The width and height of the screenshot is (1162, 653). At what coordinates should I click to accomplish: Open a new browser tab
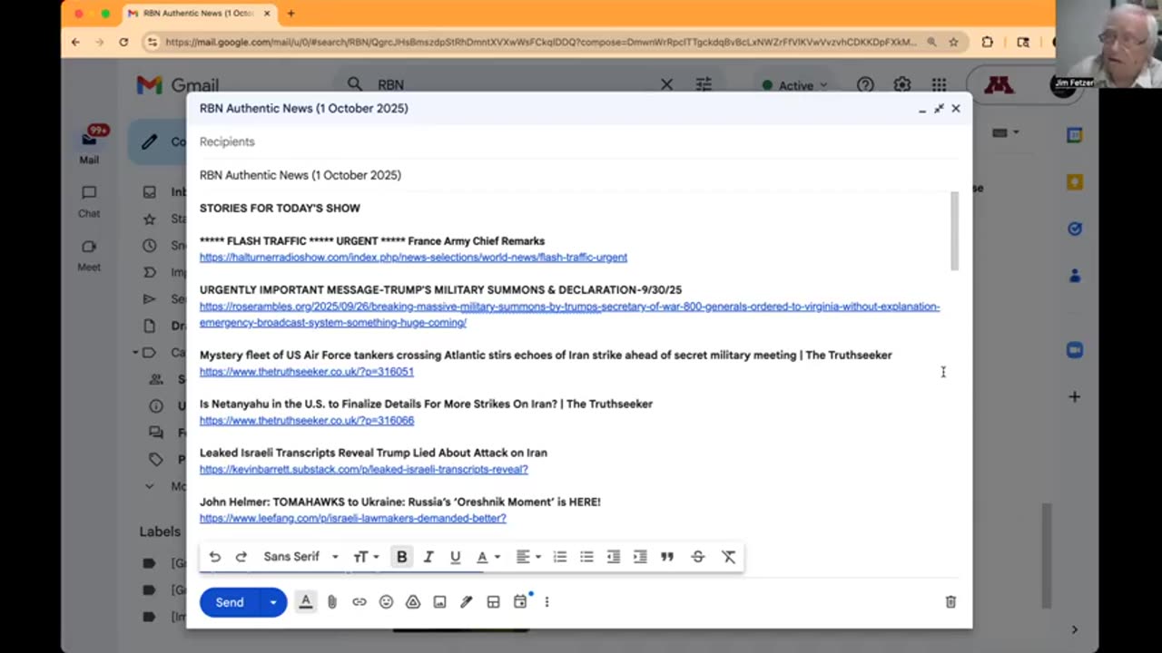290,14
